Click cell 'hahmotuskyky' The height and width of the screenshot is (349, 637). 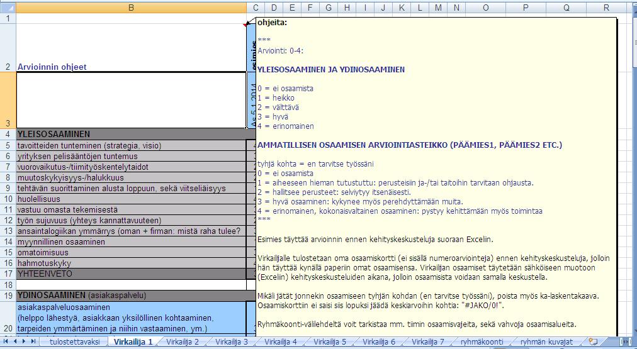click(131, 263)
